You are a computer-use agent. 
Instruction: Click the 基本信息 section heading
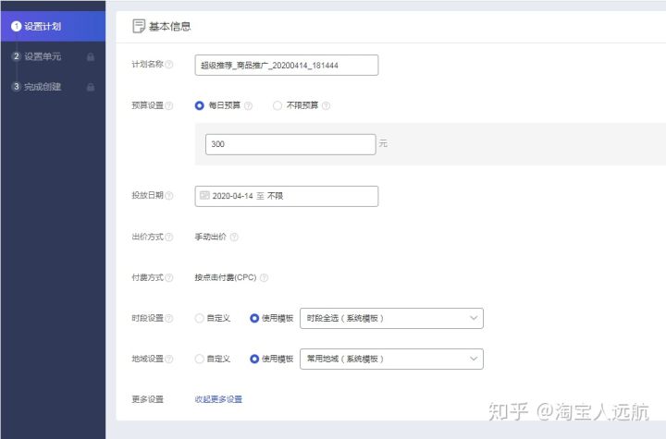(170, 26)
